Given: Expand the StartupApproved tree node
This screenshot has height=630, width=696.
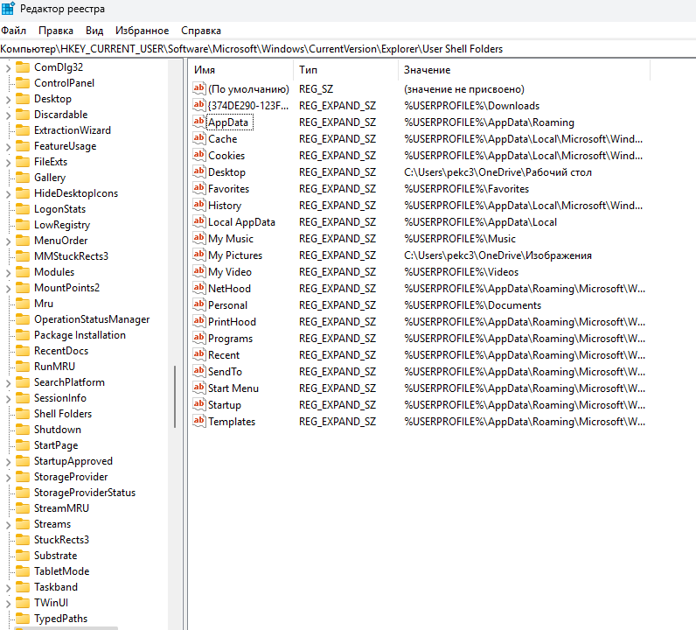Looking at the screenshot, I should (8, 462).
